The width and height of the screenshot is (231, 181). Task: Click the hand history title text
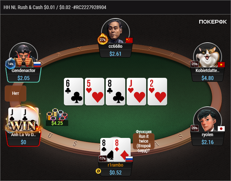(55, 7)
